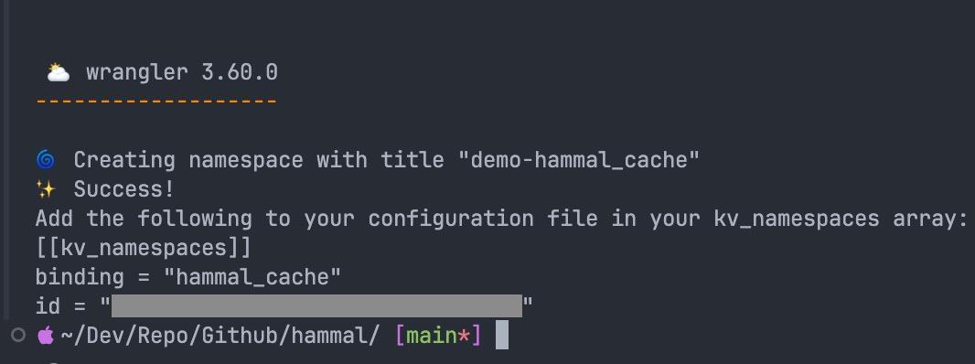Click the ~/Dev/Repo/Github/hammal/ path
Screen dimensions: 975x364
tap(220, 336)
